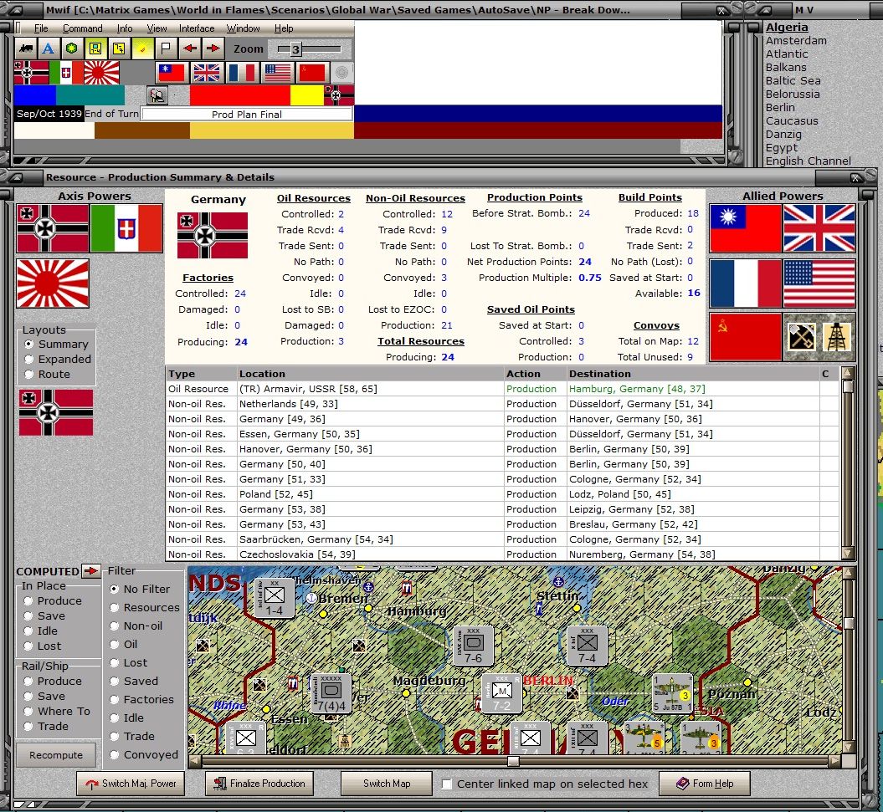
Task: Click the blue letter A toolbar icon
Action: click(49, 49)
